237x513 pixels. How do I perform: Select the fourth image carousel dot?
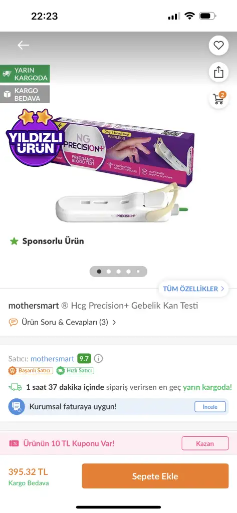click(128, 271)
